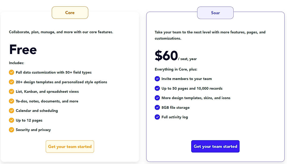Select the Core plan tab
The height and width of the screenshot is (164, 287).
pos(70,12)
